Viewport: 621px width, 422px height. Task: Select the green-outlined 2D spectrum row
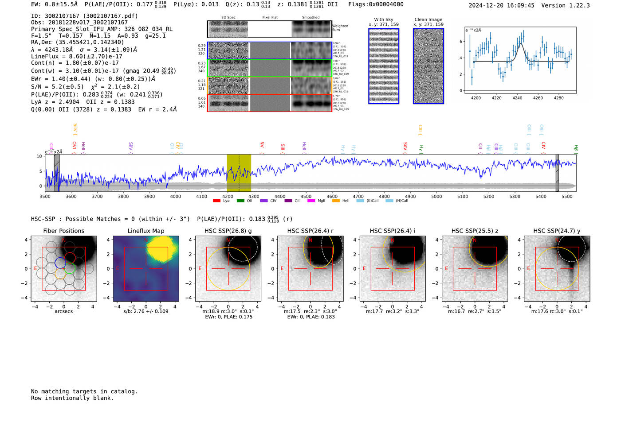click(270, 68)
